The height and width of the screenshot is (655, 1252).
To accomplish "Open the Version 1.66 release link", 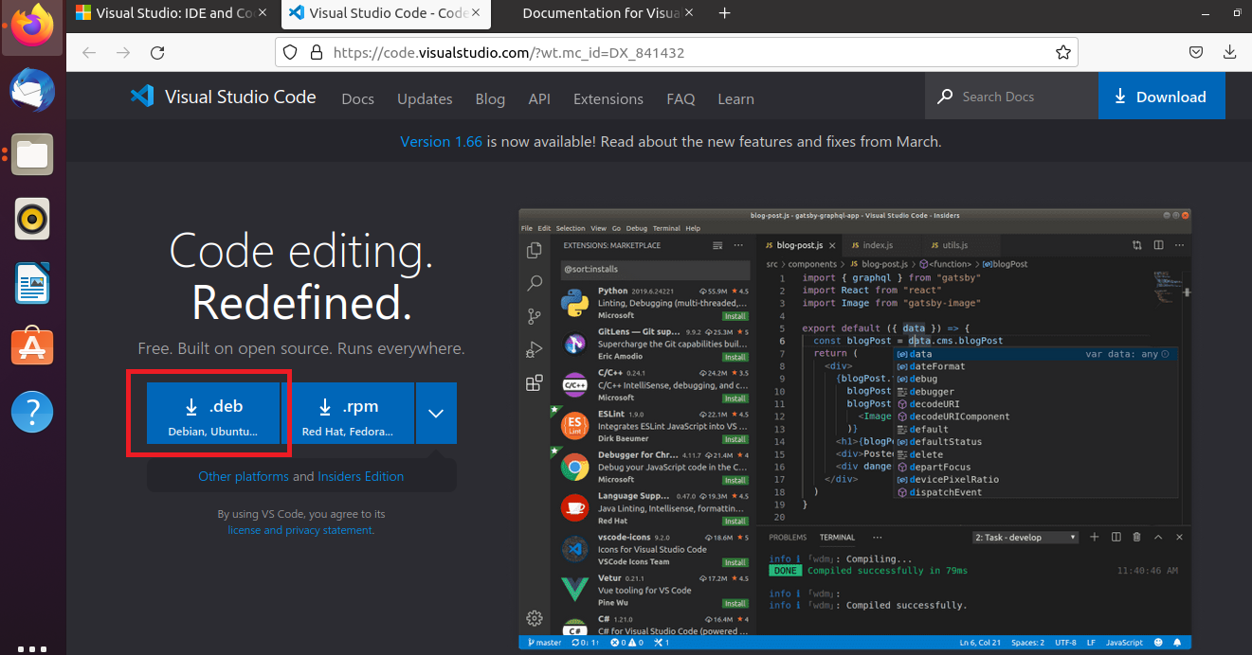I will tap(441, 141).
